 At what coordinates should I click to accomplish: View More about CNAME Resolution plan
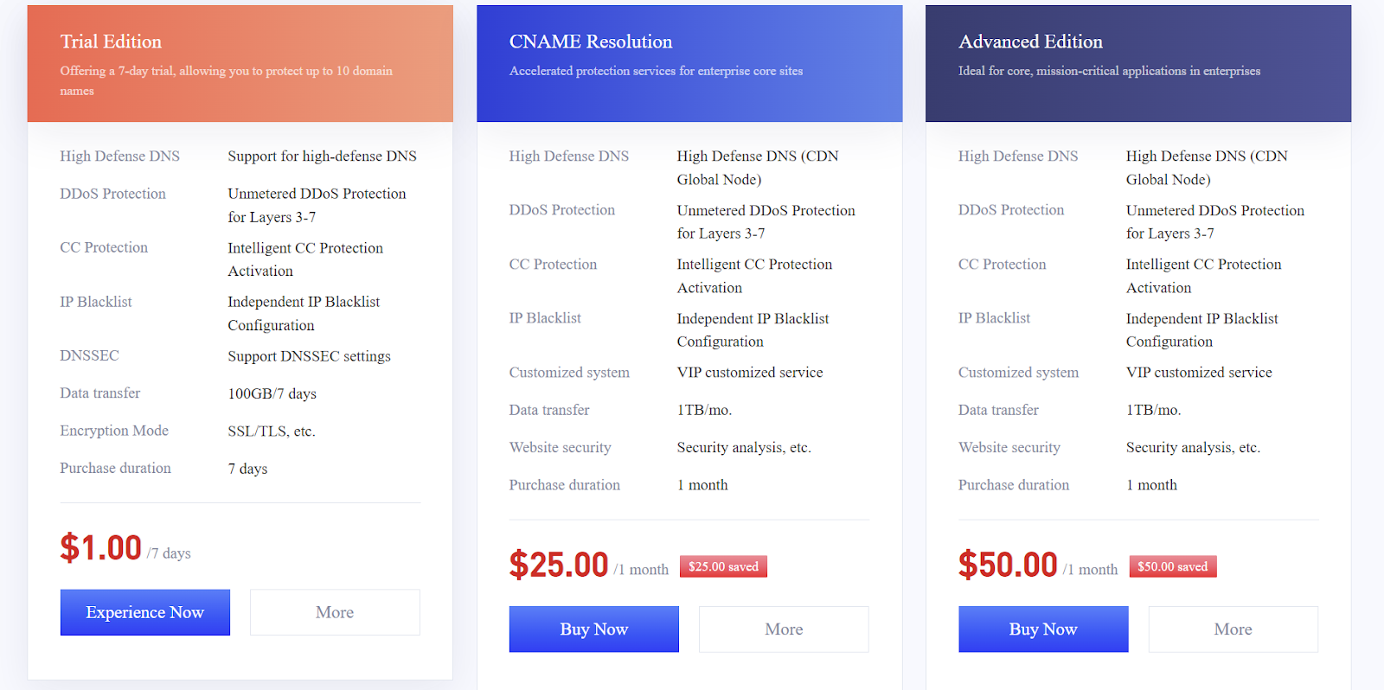784,629
